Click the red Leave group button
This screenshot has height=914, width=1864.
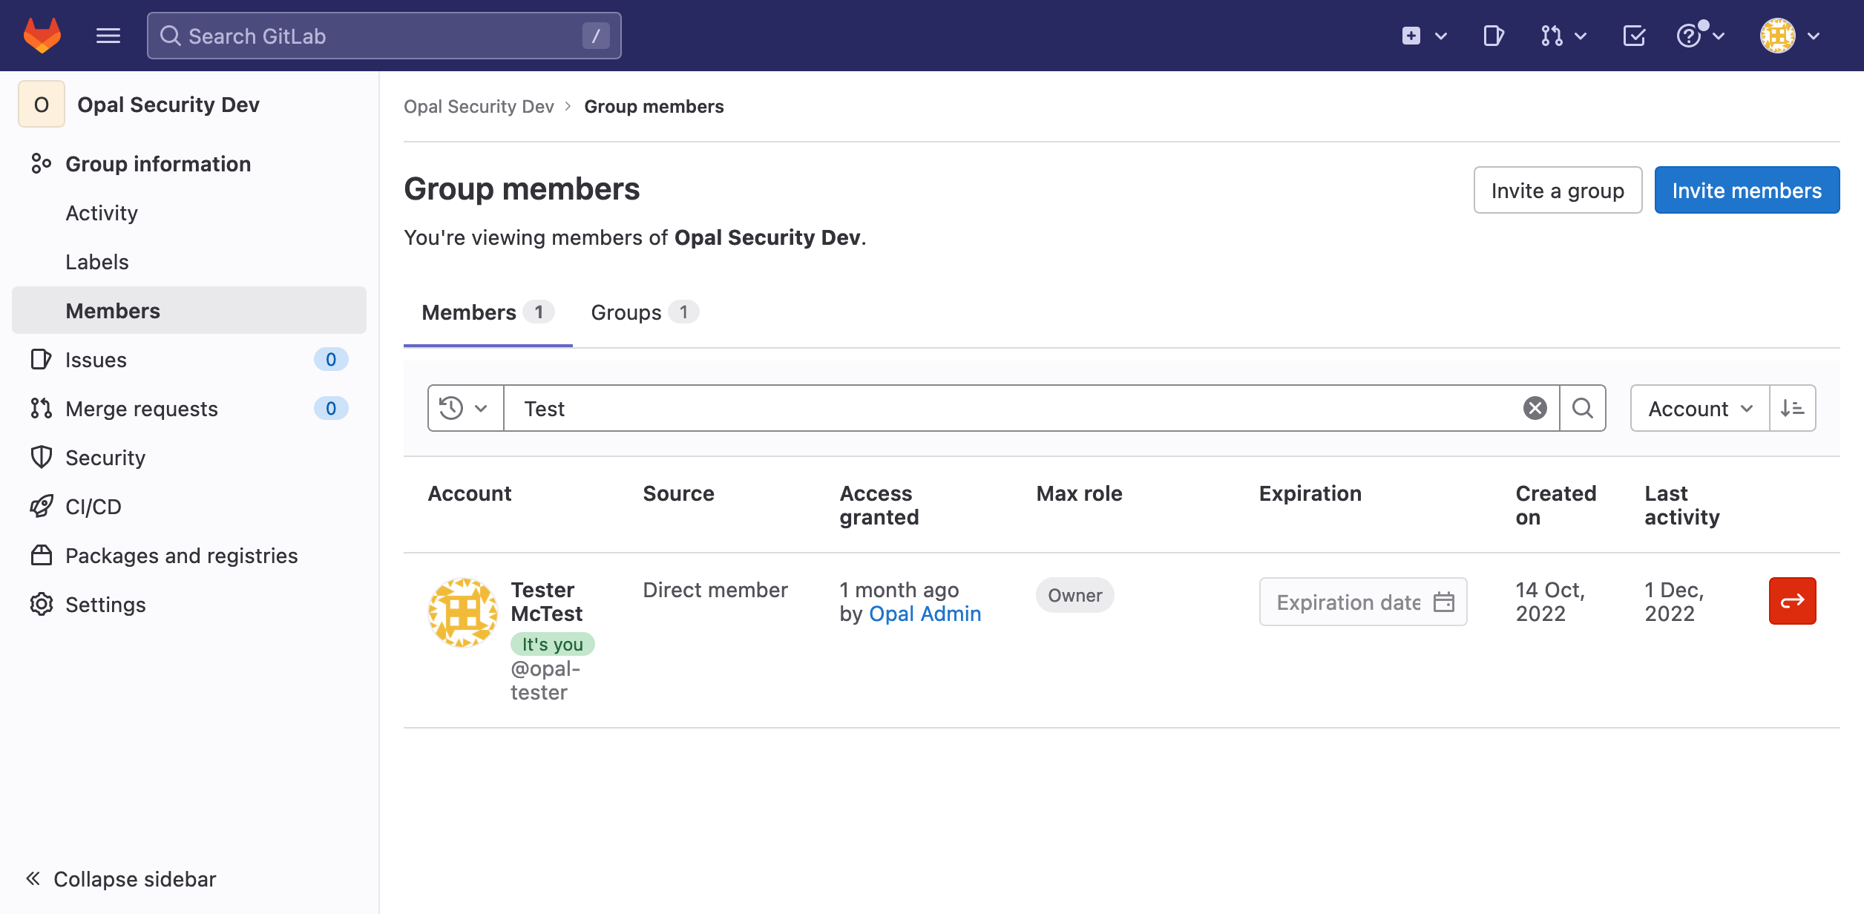[1792, 601]
